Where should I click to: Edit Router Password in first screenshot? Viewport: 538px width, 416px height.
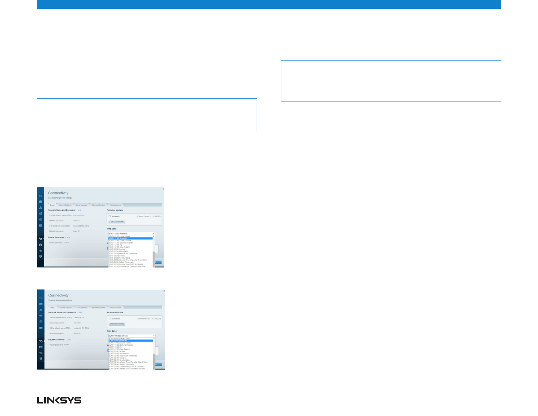pyautogui.click(x=69, y=237)
